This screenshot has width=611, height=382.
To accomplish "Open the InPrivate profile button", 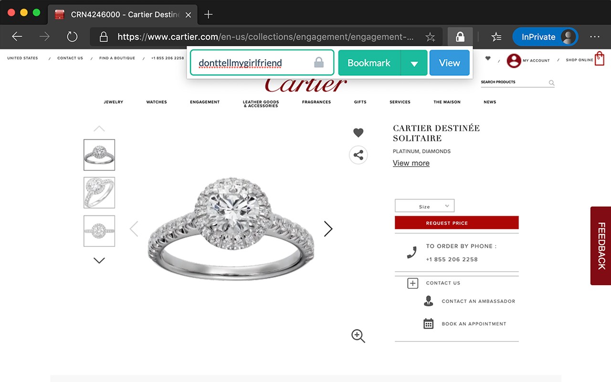I will pyautogui.click(x=545, y=37).
